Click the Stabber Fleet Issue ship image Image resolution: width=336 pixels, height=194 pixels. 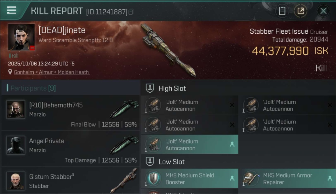(x=167, y=50)
